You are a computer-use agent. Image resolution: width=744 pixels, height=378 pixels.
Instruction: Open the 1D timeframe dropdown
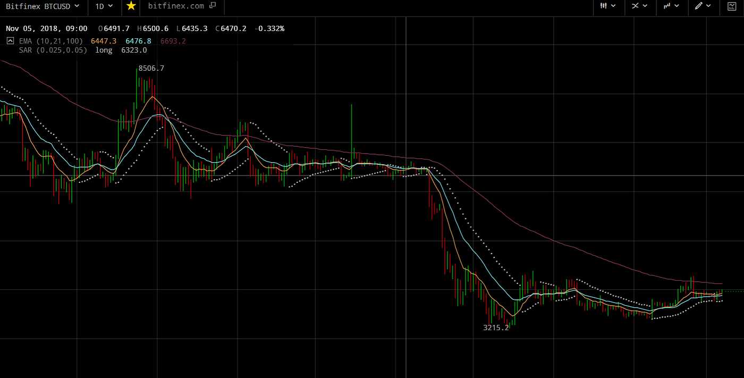point(104,6)
